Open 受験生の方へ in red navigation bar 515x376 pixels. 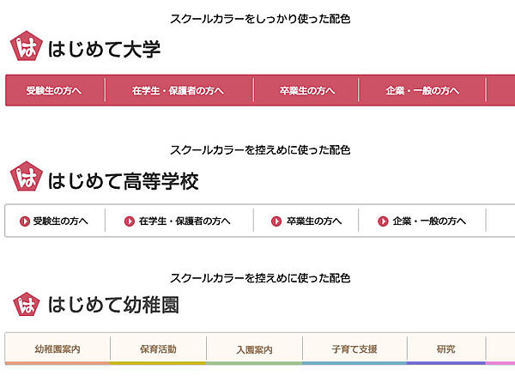(54, 90)
